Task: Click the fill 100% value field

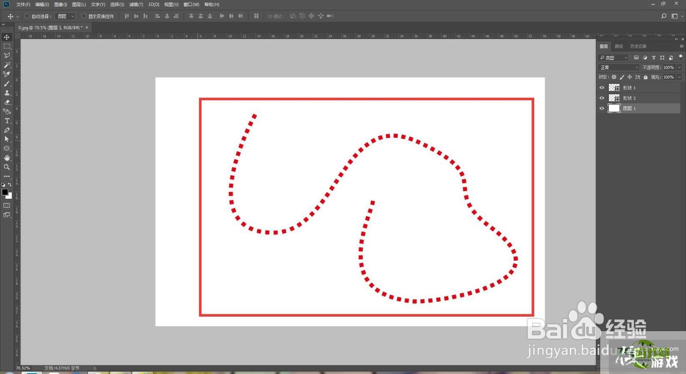Action: [669, 77]
